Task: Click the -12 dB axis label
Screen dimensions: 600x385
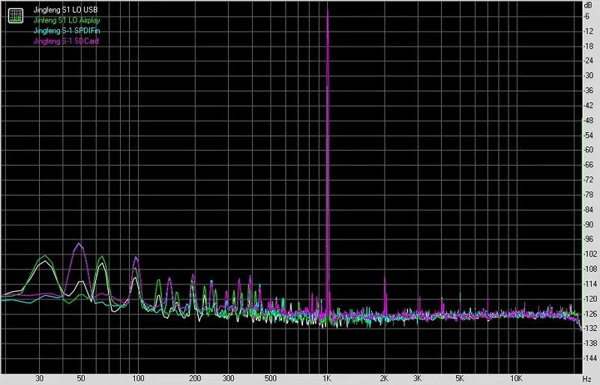Action: coord(588,32)
